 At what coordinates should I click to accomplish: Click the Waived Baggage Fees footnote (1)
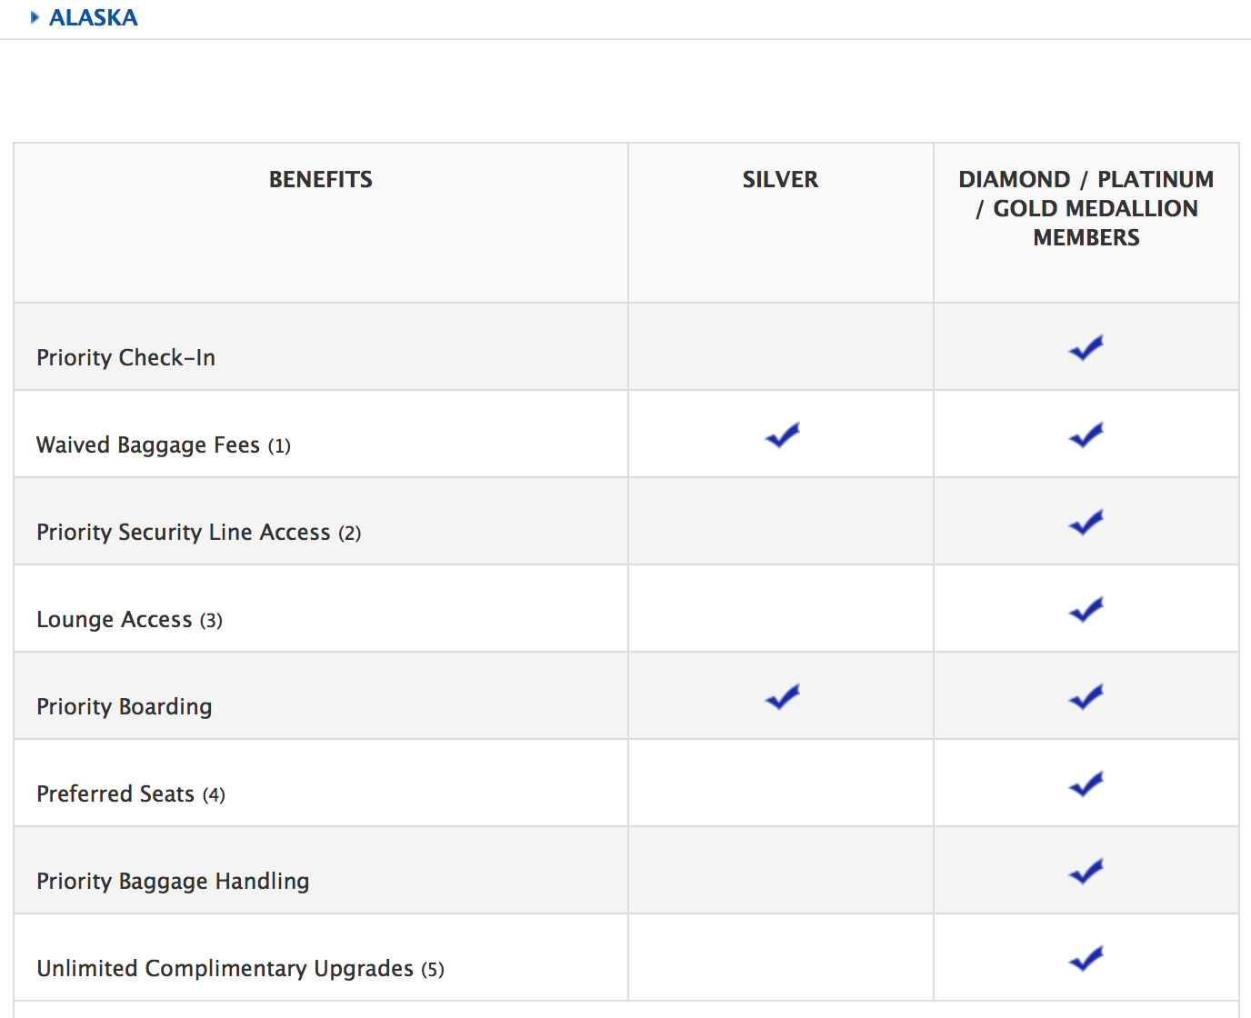tap(281, 445)
